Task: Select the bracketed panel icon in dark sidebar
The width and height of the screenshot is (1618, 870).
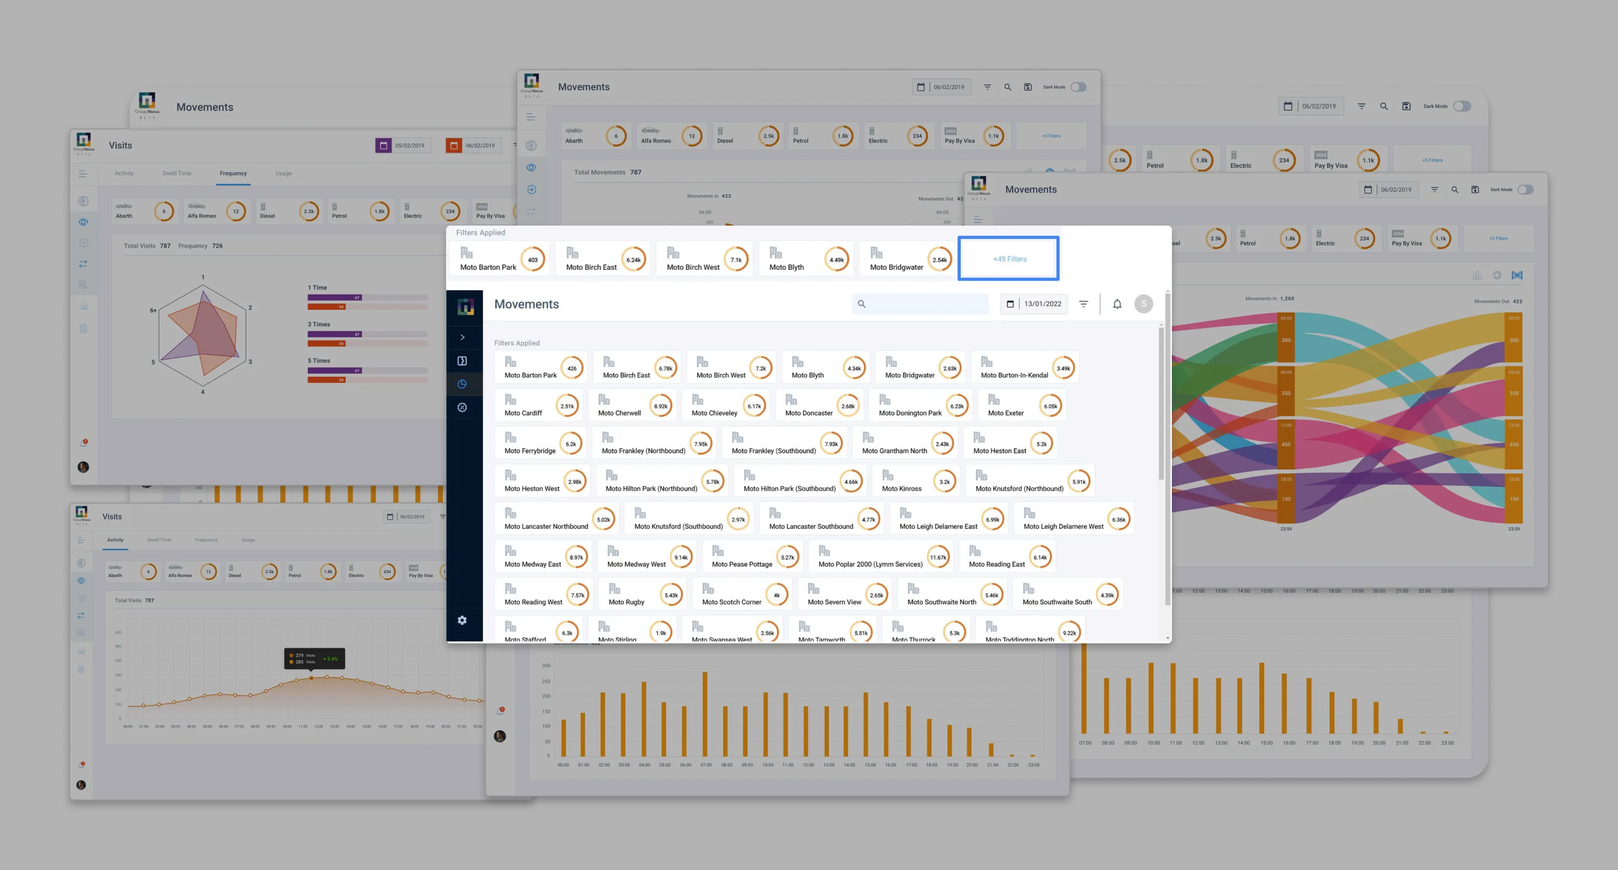Action: click(x=462, y=361)
